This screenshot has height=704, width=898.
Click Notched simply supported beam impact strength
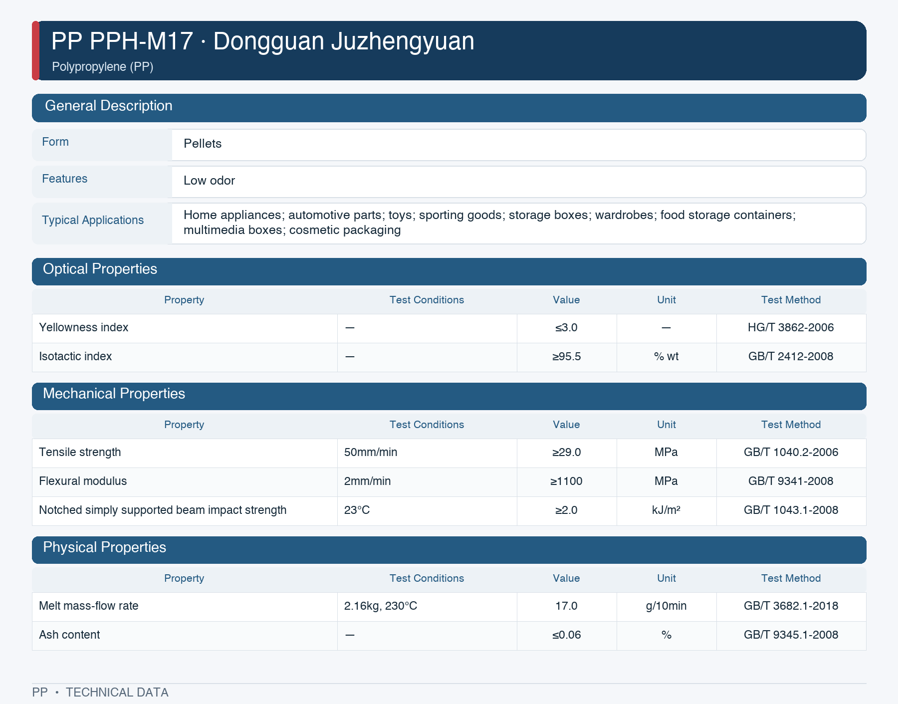(x=163, y=510)
